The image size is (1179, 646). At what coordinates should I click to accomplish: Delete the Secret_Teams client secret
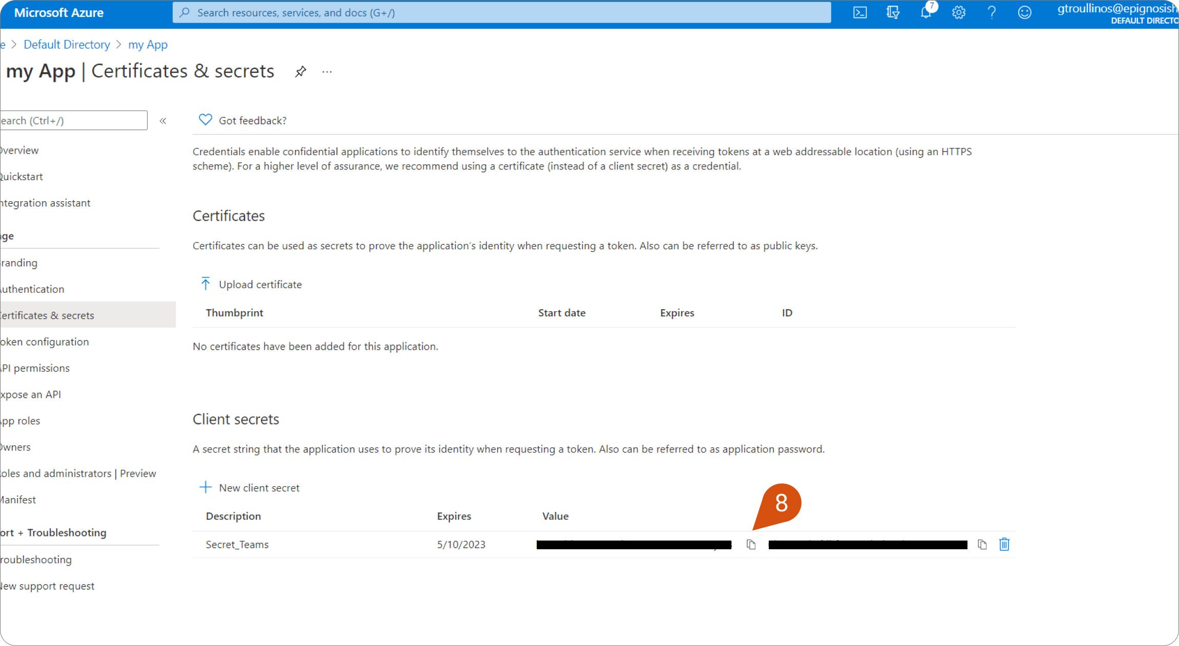[1004, 544]
